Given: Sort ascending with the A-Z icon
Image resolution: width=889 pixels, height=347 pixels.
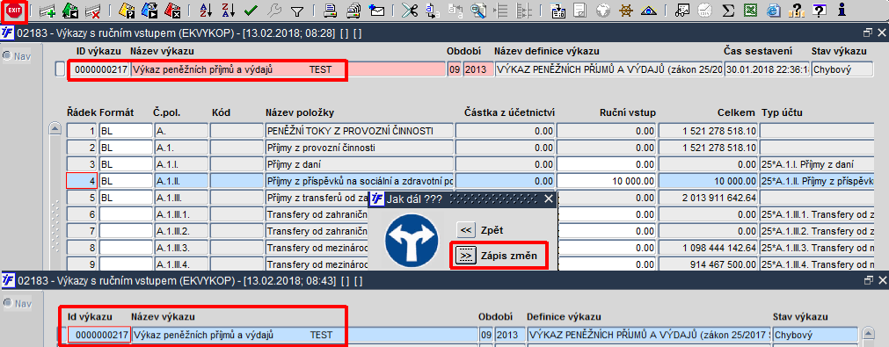Looking at the screenshot, I should 207,11.
